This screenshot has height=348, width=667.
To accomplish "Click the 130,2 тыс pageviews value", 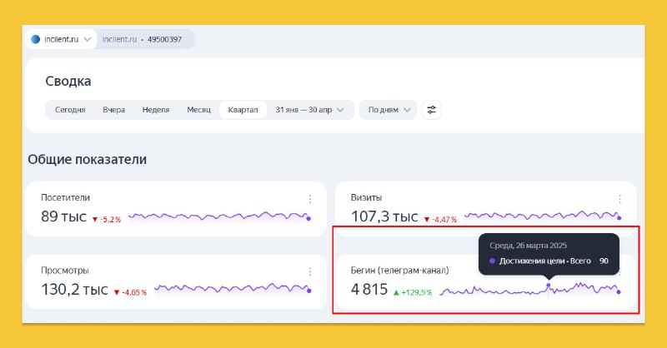I will click(74, 290).
